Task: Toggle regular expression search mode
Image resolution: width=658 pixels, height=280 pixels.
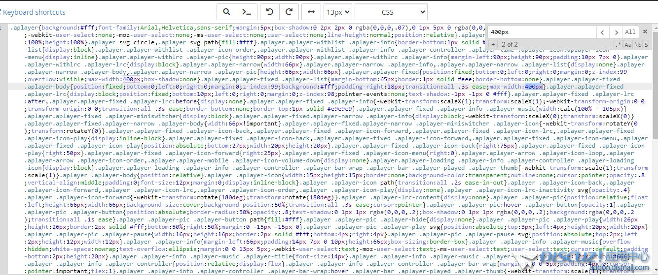Action: pyautogui.click(x=618, y=45)
